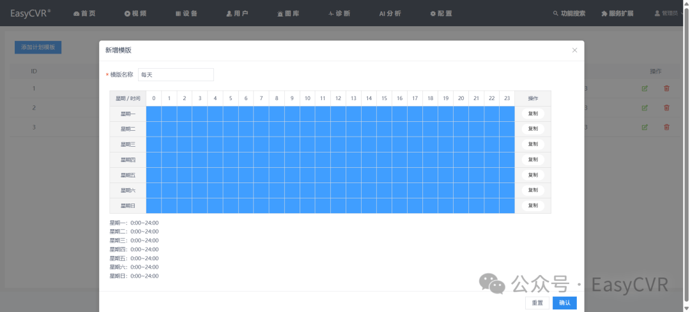Open the 首页 home menu
Screen dimensions: 690x312
click(84, 13)
